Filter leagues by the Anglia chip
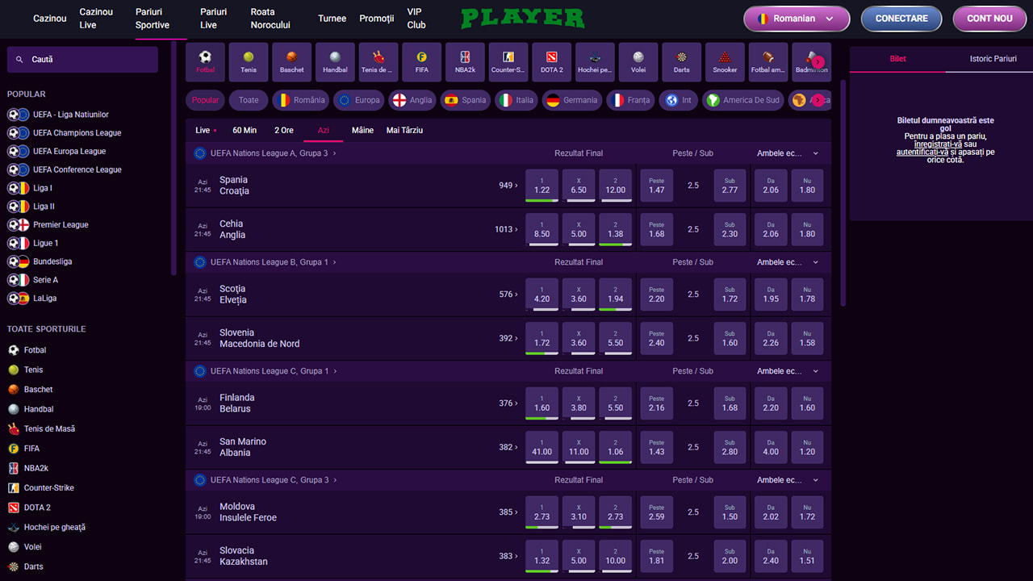This screenshot has width=1033, height=581. (x=412, y=100)
